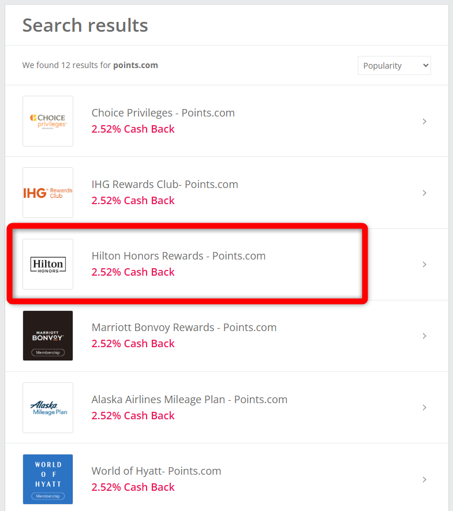Open Alaska Airlines Mileage Plan - Points.com
Image resolution: width=453 pixels, height=511 pixels.
click(189, 399)
